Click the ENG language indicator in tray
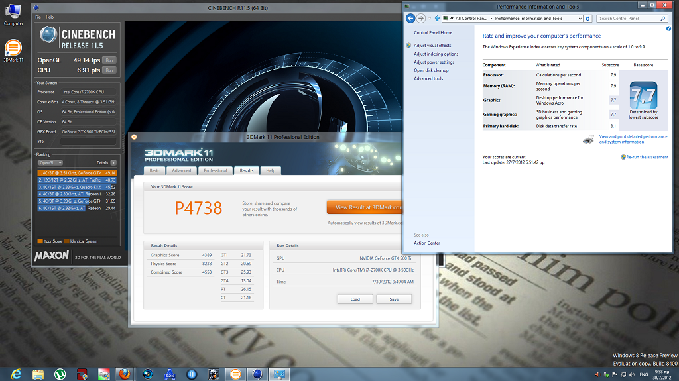Viewport: 679px width, 381px height. coord(644,374)
